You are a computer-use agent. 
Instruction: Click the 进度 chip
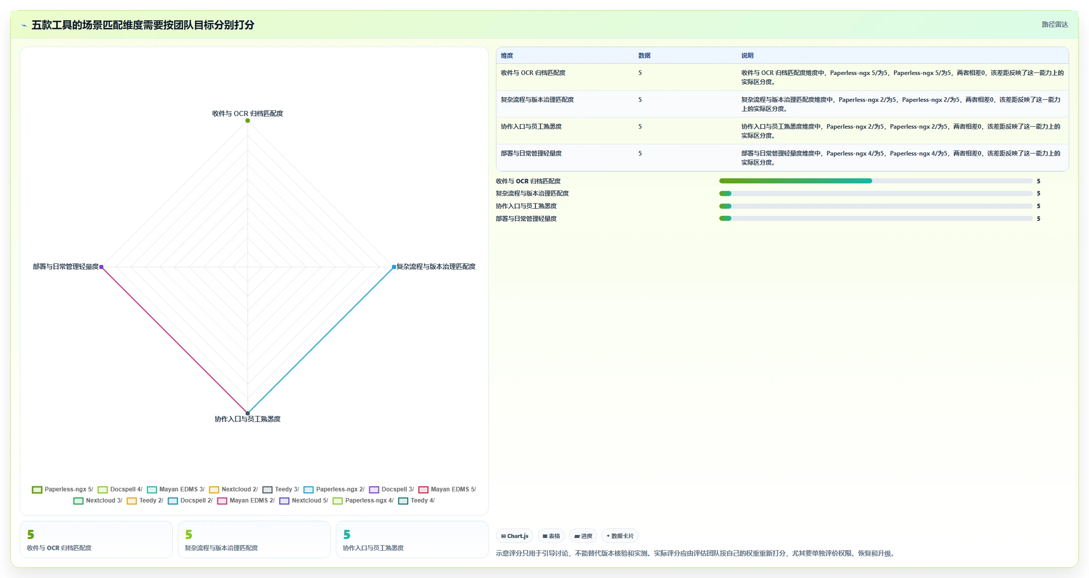coord(583,536)
